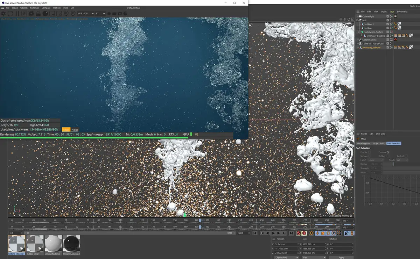This screenshot has width=420, height=259.
Task: Click the Octane settings gear icon
Action: [x=31, y=13]
